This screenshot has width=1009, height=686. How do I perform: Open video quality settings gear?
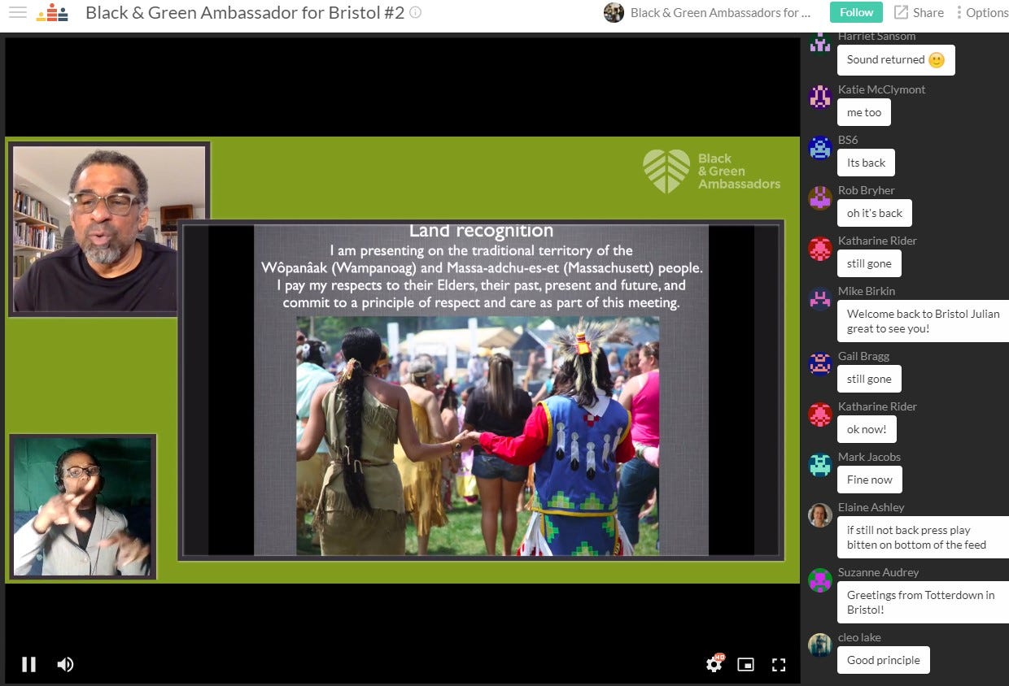(x=714, y=664)
